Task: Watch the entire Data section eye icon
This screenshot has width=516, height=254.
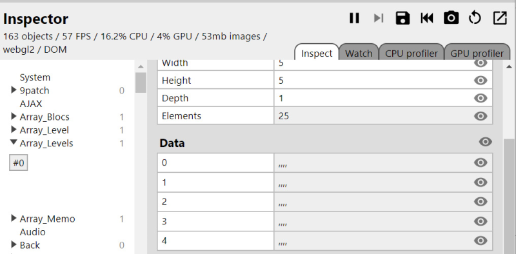Action: (486, 142)
